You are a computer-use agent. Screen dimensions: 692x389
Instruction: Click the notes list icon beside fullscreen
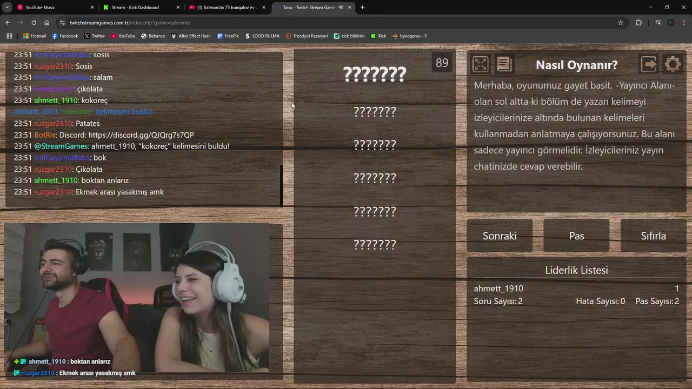(x=504, y=64)
